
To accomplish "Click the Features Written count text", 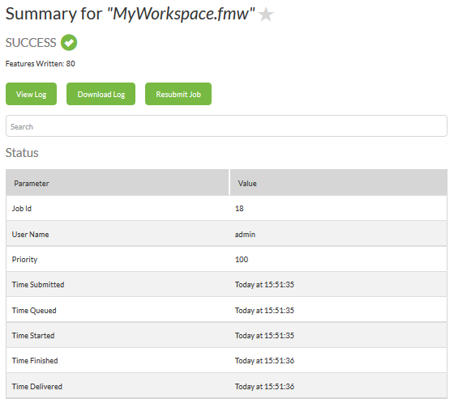I will pos(41,64).
